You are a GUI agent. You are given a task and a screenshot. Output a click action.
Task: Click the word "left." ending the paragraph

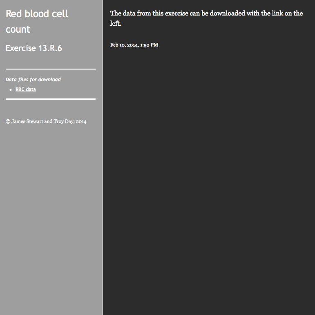point(116,24)
